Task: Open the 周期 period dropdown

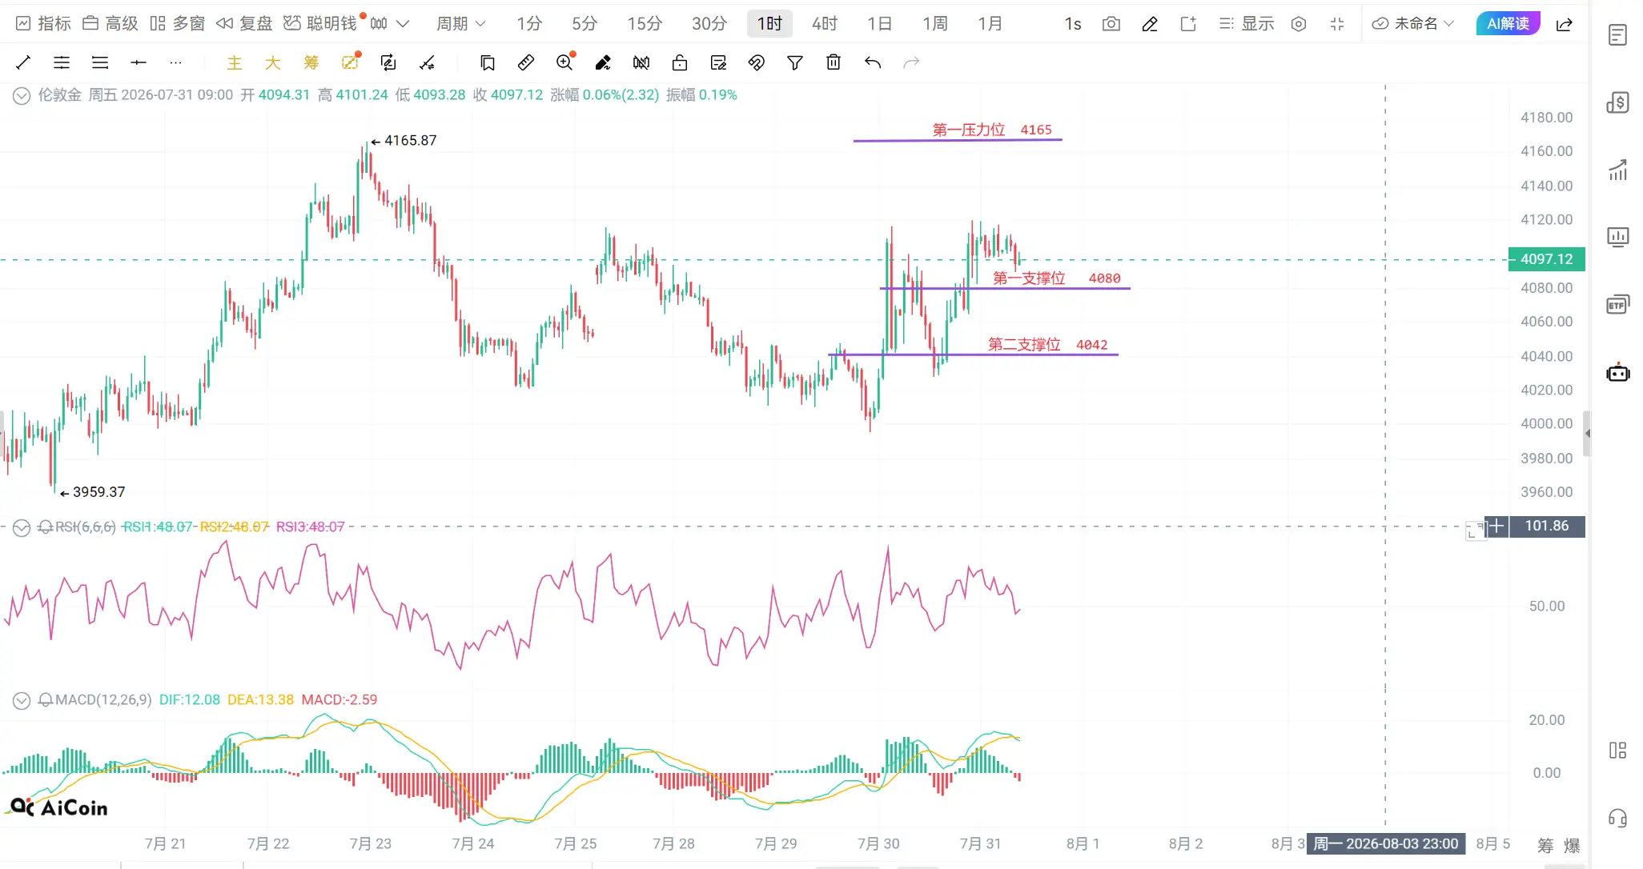Action: coord(460,24)
